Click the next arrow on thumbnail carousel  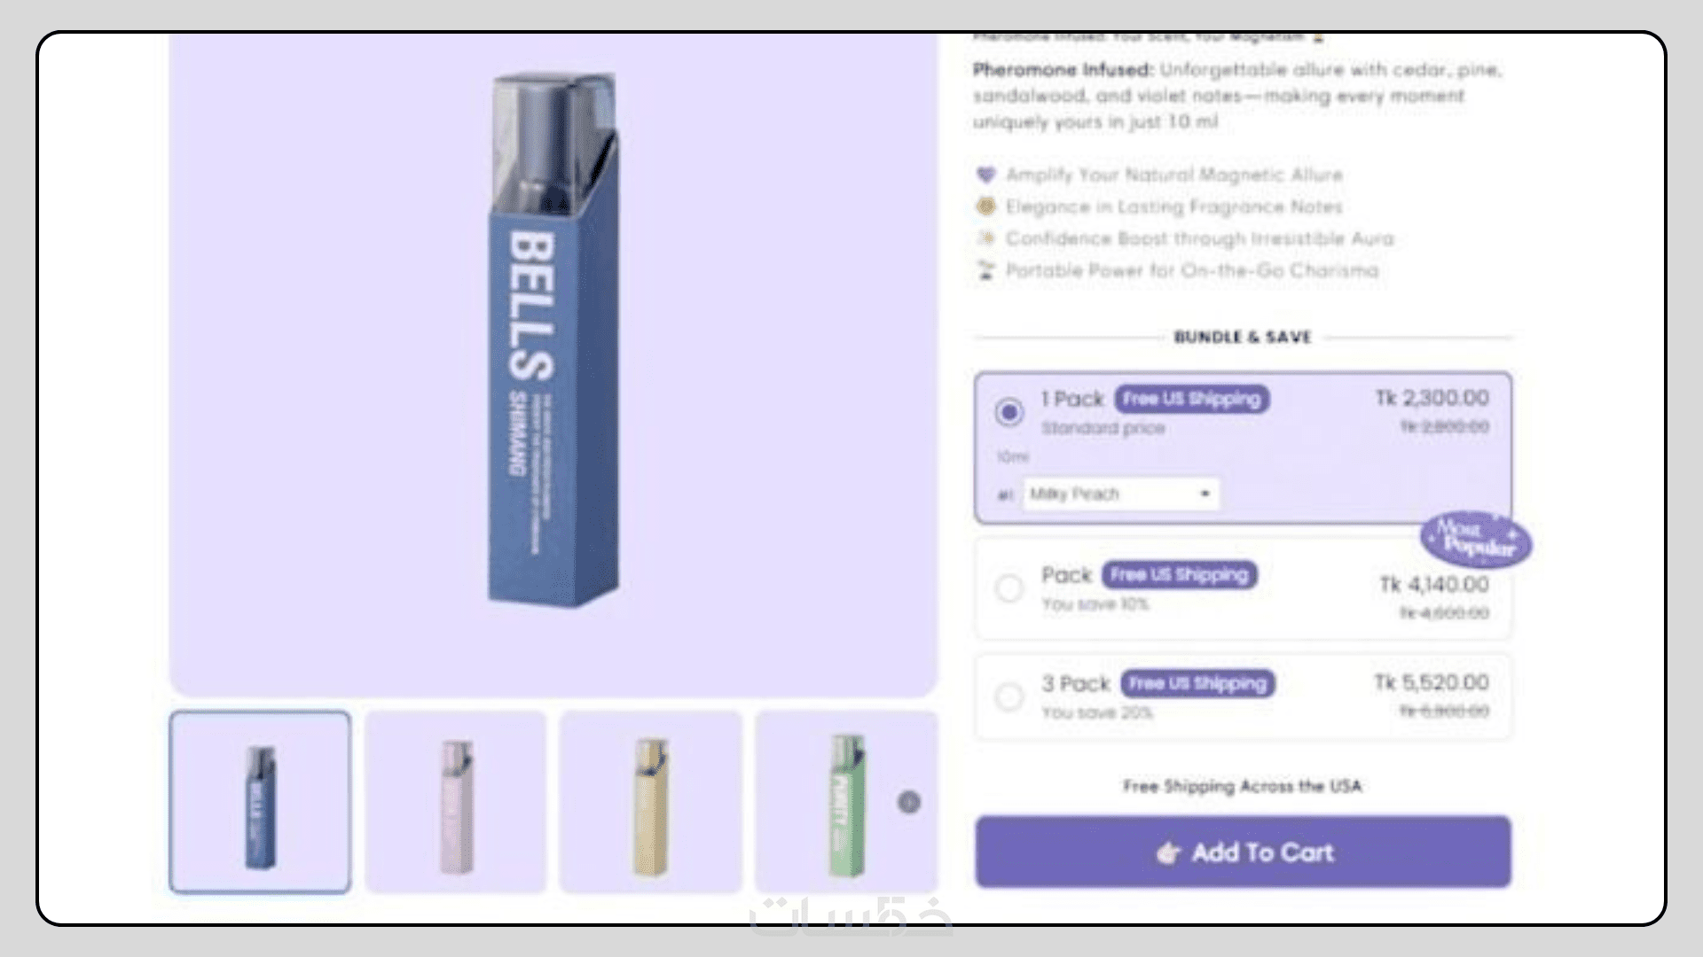909,802
